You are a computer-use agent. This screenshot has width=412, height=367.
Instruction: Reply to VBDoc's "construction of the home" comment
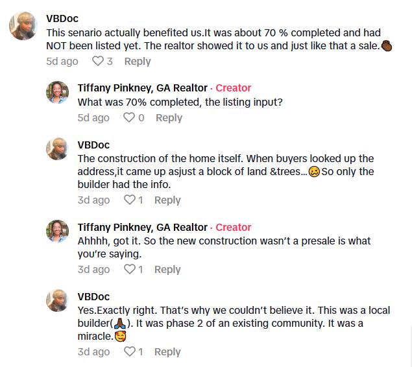pyautogui.click(x=167, y=200)
